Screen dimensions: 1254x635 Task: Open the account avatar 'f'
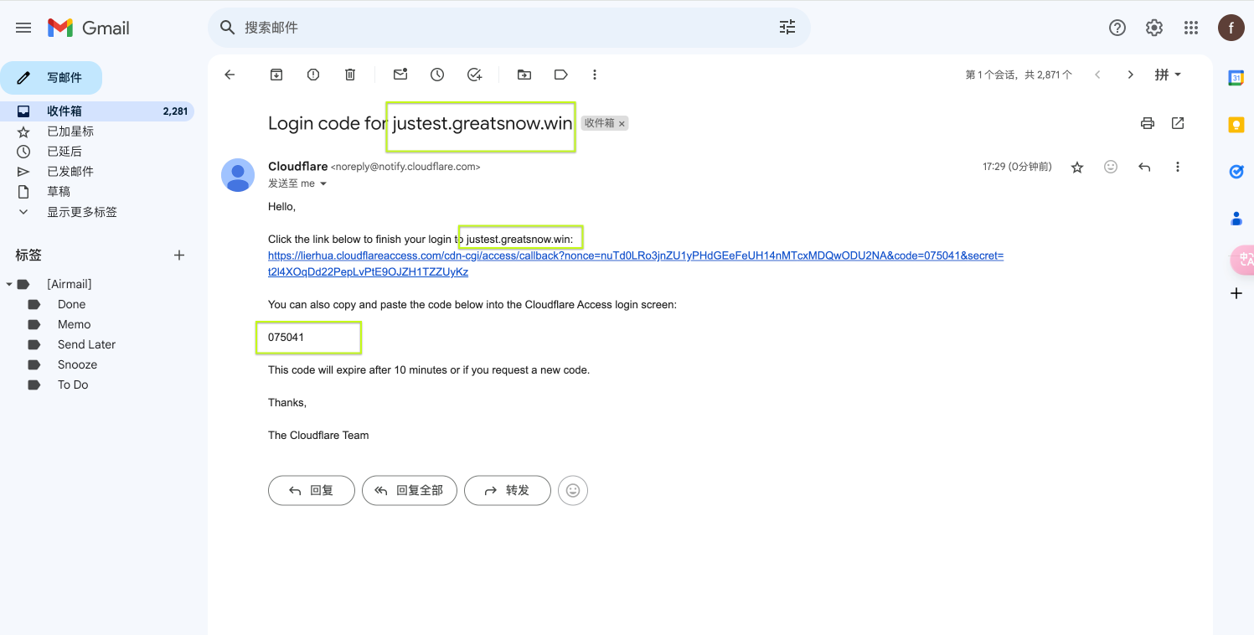point(1231,28)
